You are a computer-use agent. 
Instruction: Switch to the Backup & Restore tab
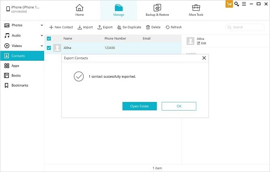point(157,10)
